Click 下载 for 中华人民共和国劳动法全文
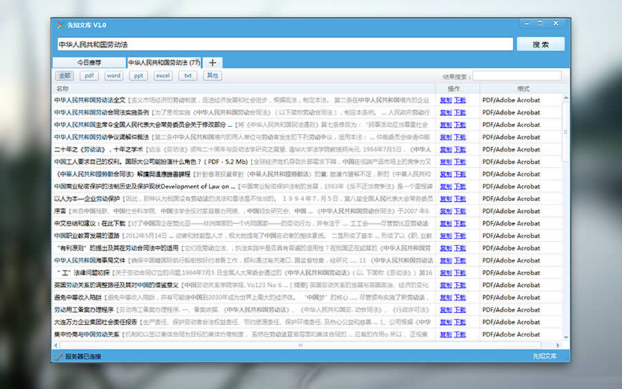 click(460, 100)
